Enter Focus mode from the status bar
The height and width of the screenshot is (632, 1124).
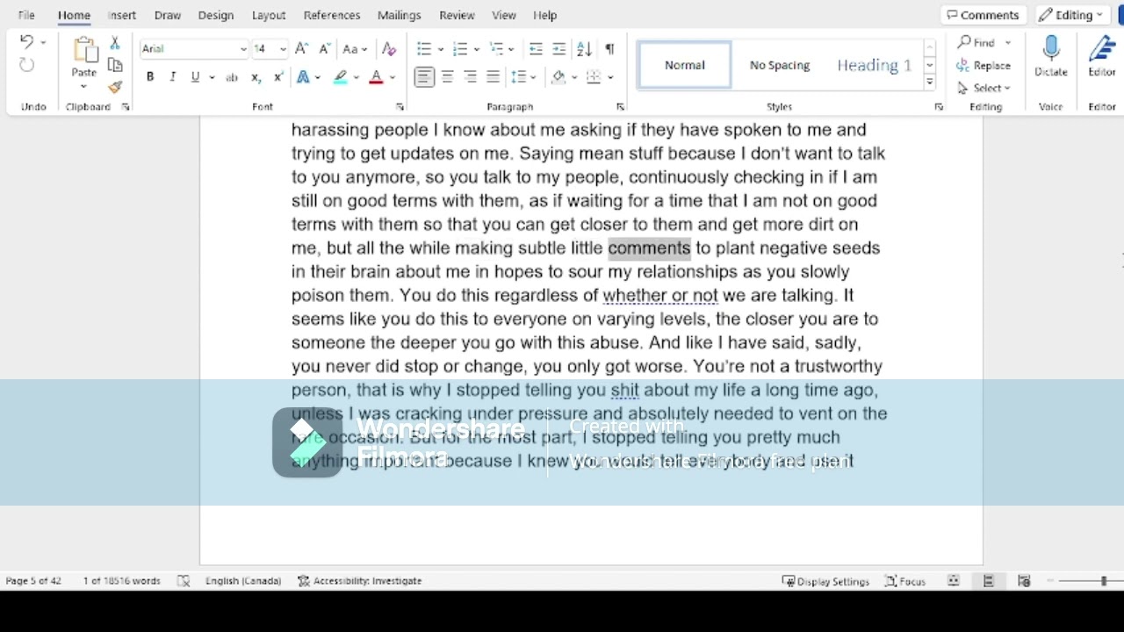[905, 581]
